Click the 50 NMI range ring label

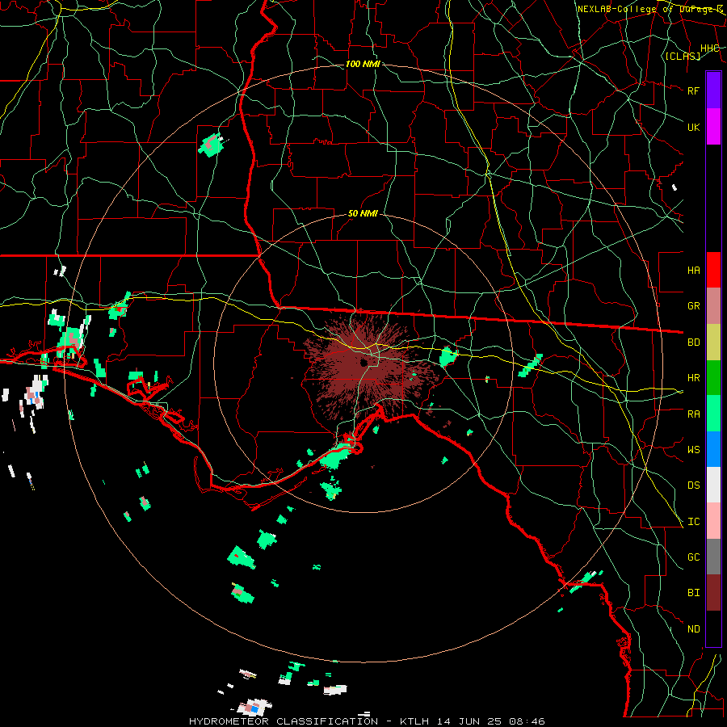point(363,213)
